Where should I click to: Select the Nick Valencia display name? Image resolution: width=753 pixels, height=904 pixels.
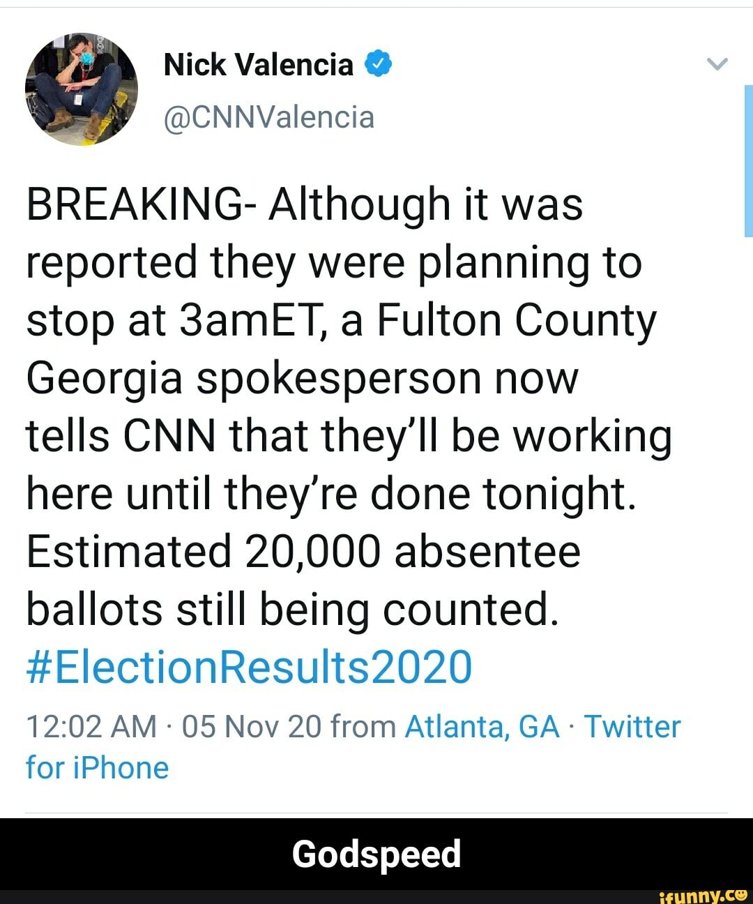point(258,64)
